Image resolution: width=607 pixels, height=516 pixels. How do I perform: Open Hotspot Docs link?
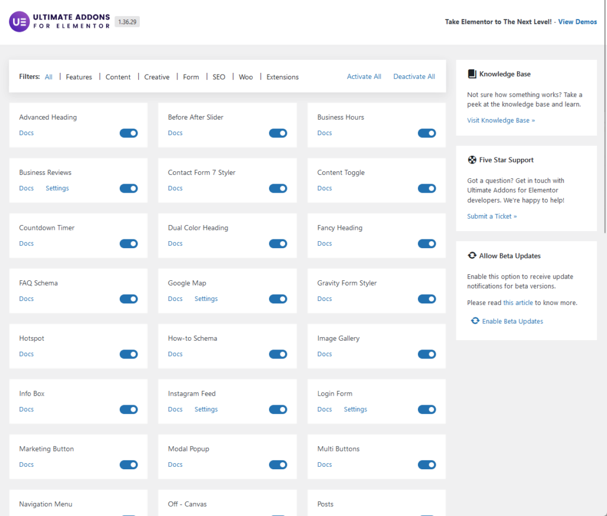(x=26, y=354)
